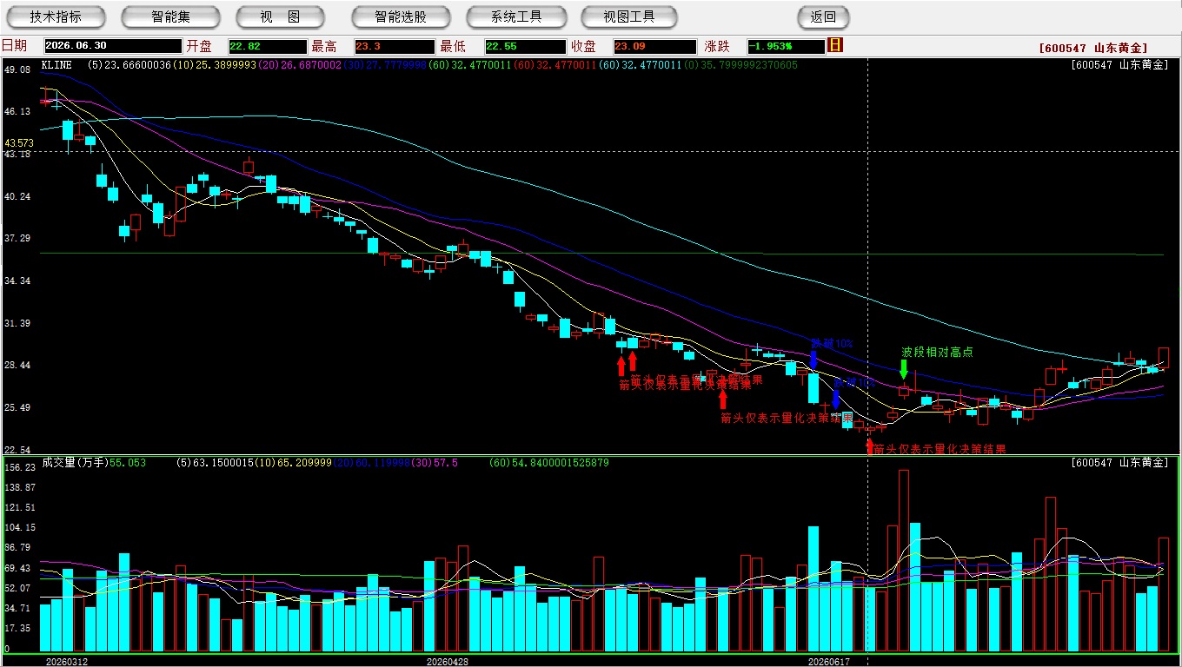Click the last red candlestick on the right
This screenshot has height=667, width=1182.
[1164, 358]
